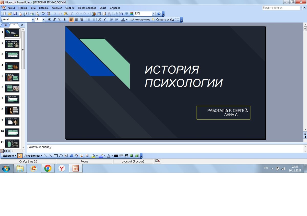Toggle Bold (Ж) formatting

click(x=49, y=19)
